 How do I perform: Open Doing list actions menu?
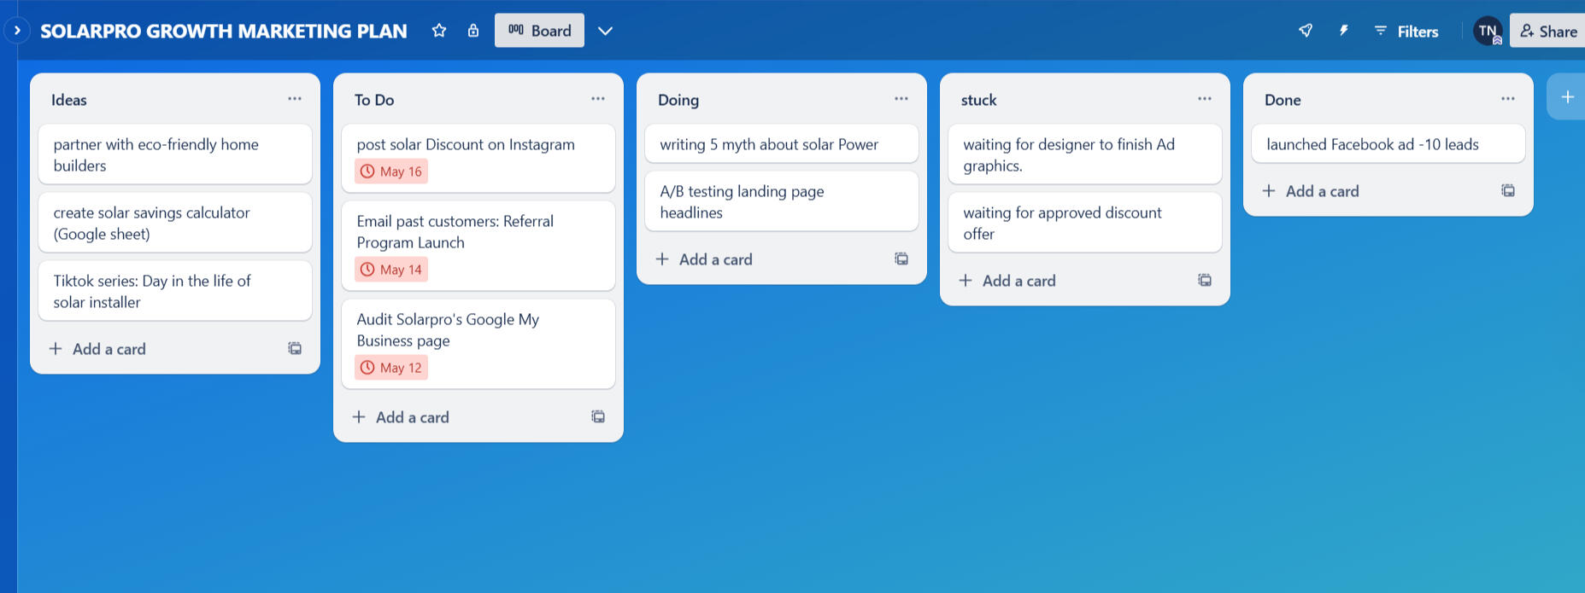901,99
